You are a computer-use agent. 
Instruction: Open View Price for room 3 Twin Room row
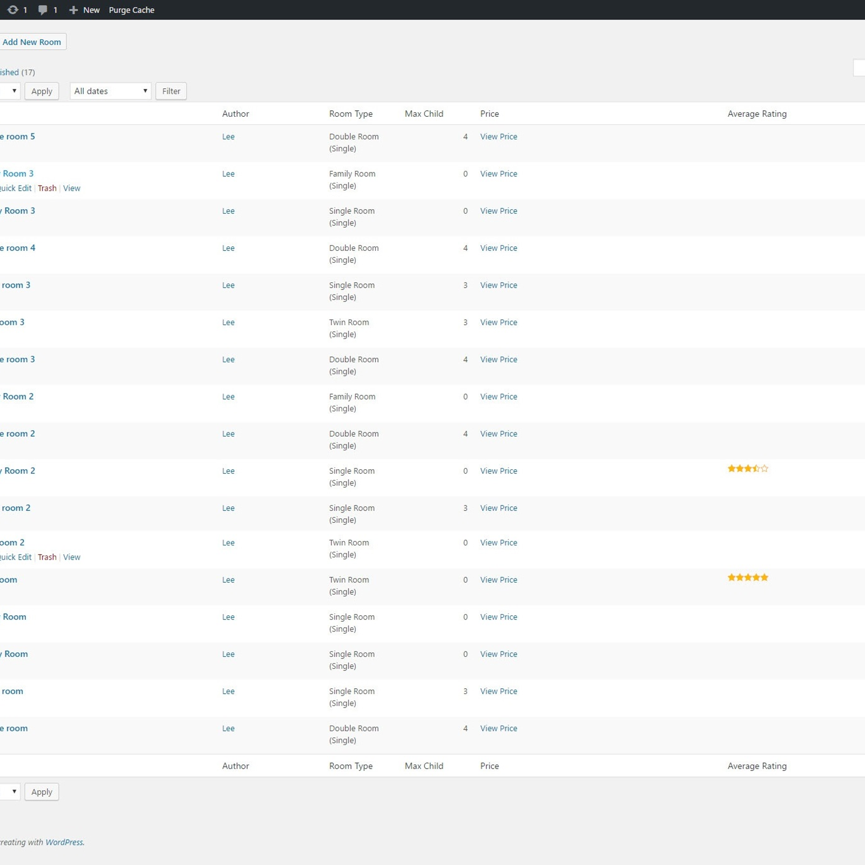tap(498, 322)
